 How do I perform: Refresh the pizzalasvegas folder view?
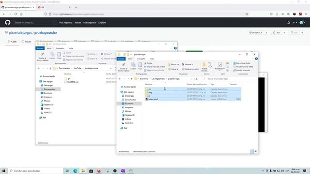[197, 79]
